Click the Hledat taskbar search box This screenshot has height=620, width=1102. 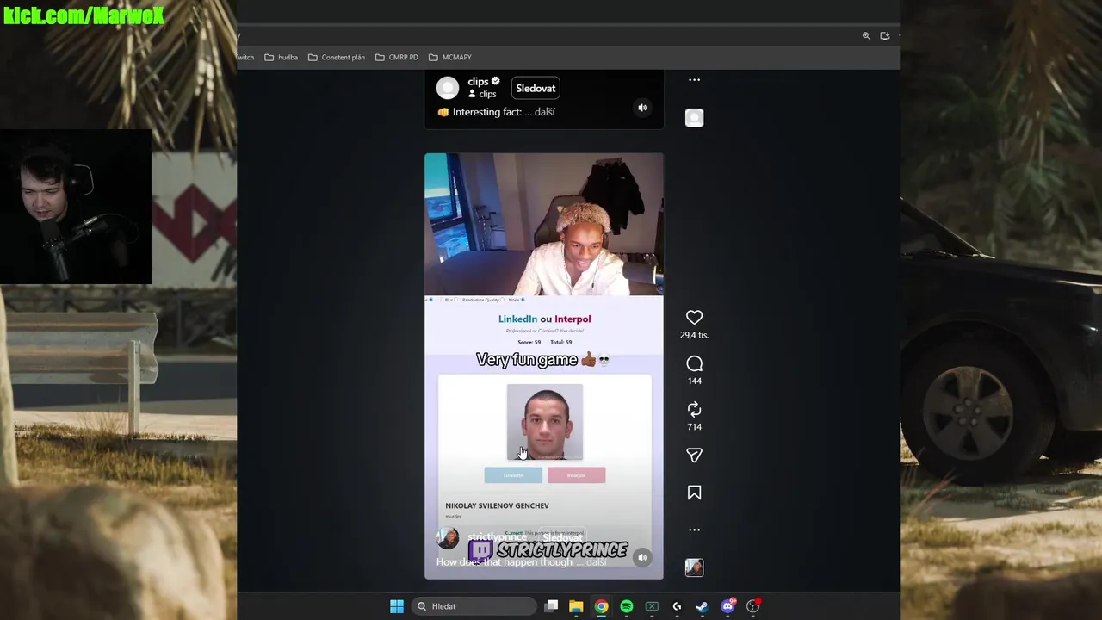[x=474, y=606]
